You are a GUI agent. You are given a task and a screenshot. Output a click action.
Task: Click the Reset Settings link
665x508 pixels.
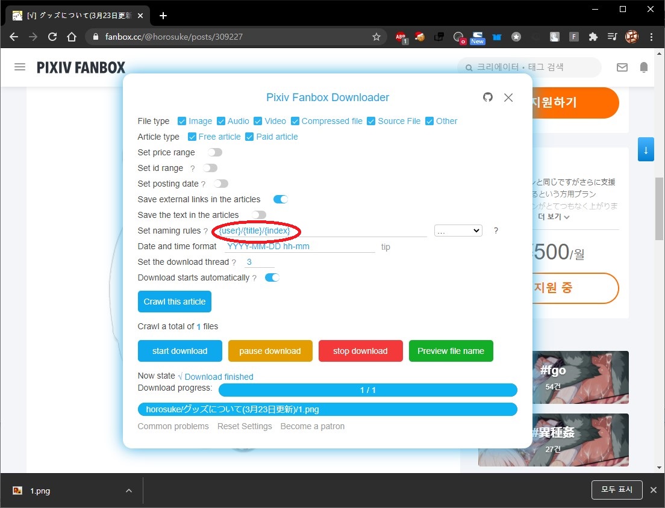click(x=245, y=426)
